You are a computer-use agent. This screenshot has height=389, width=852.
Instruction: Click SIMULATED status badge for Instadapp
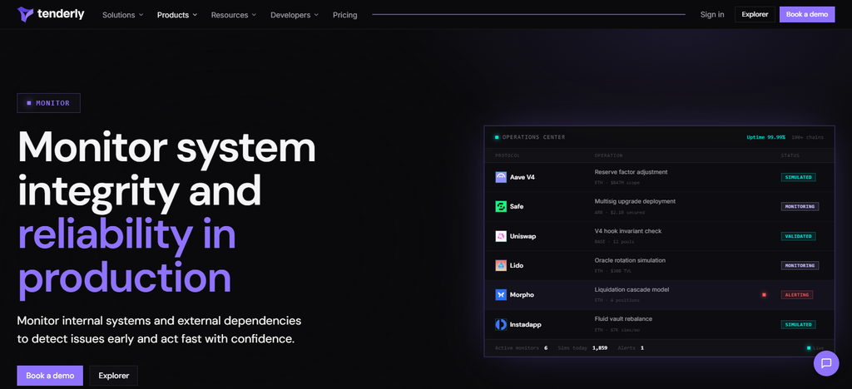click(x=798, y=324)
